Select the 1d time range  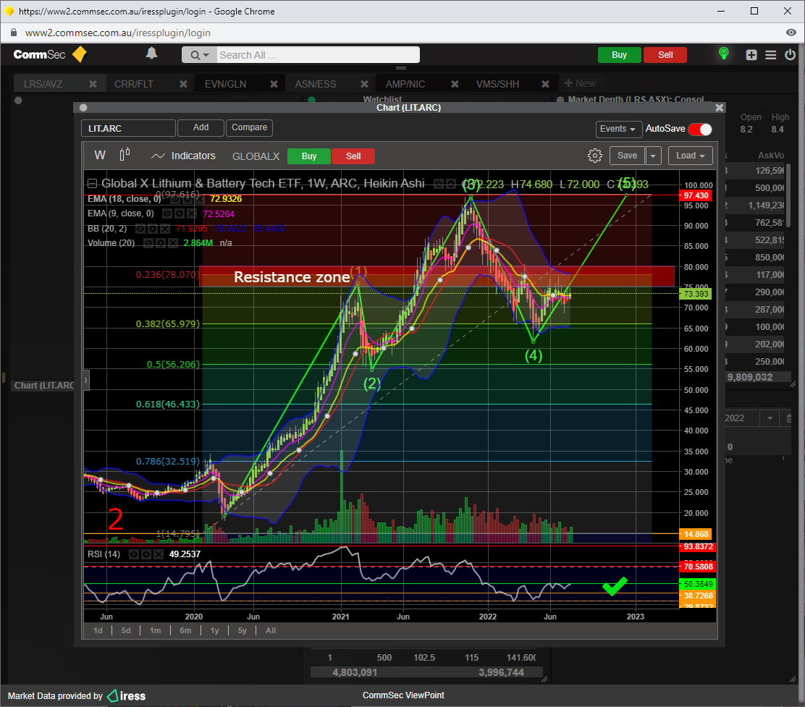(98, 630)
